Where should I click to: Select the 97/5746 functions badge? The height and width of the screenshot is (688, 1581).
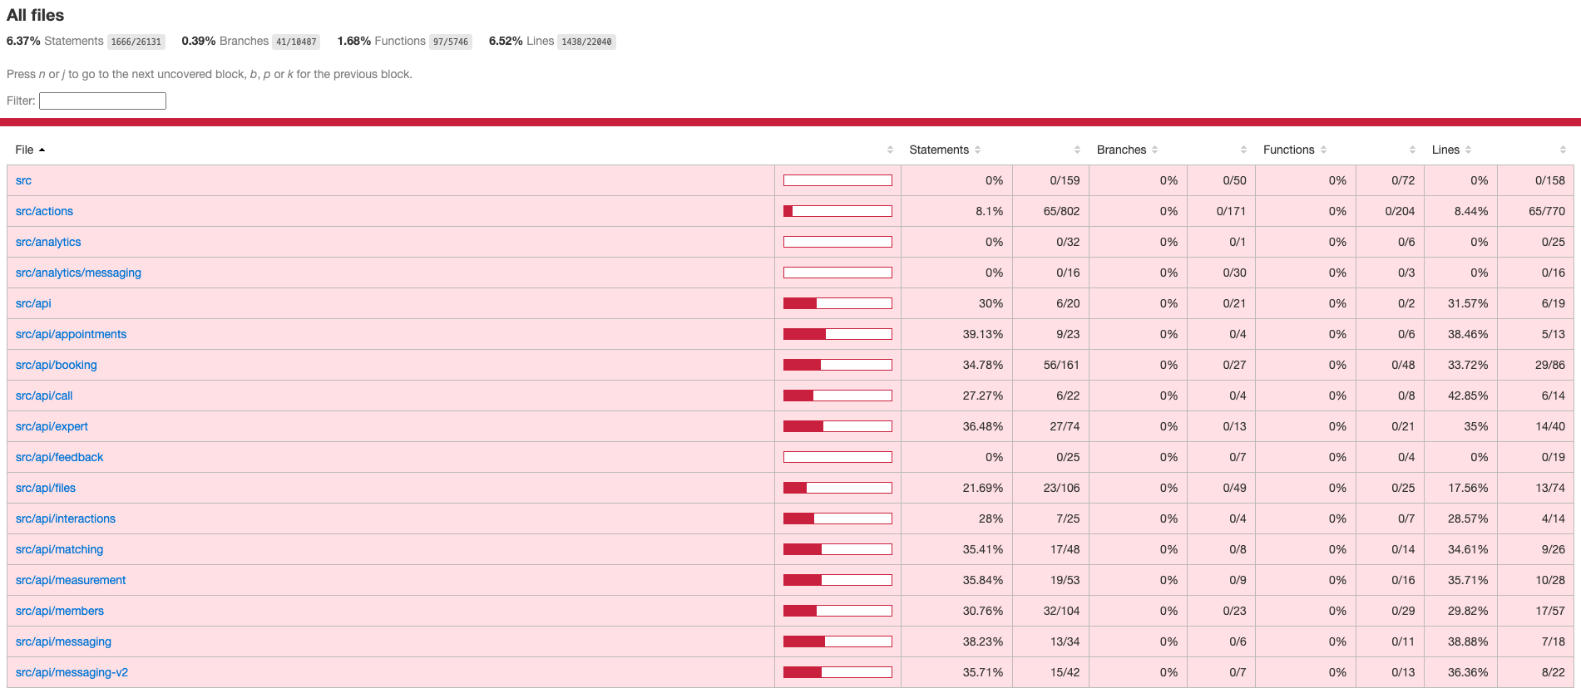click(451, 42)
